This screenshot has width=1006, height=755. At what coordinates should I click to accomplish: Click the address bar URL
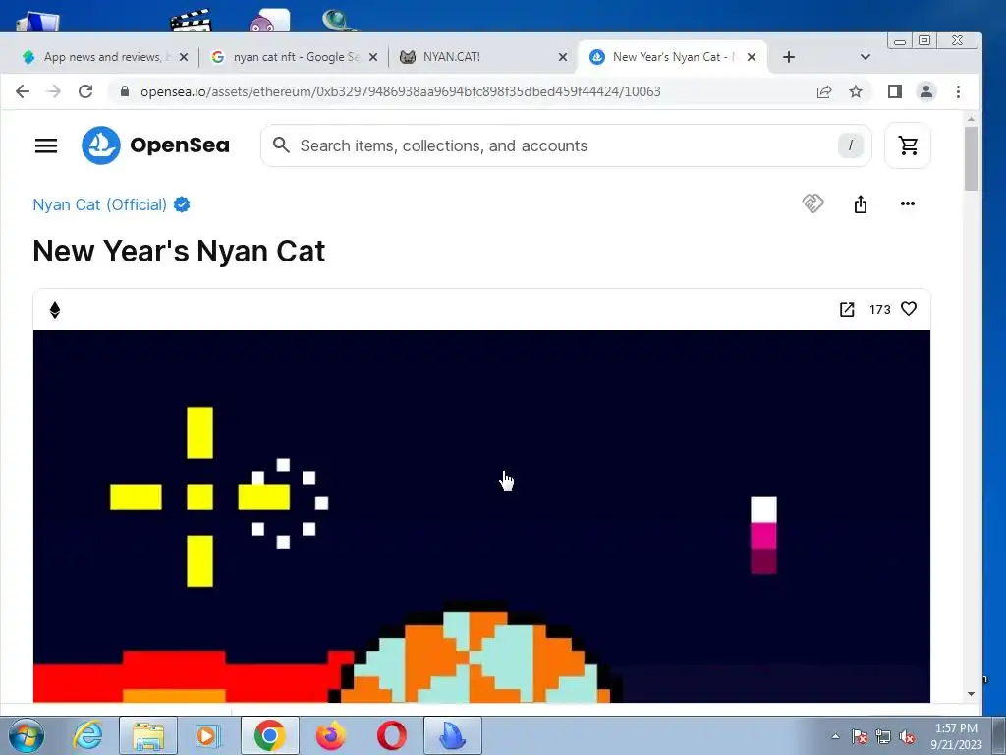[401, 91]
